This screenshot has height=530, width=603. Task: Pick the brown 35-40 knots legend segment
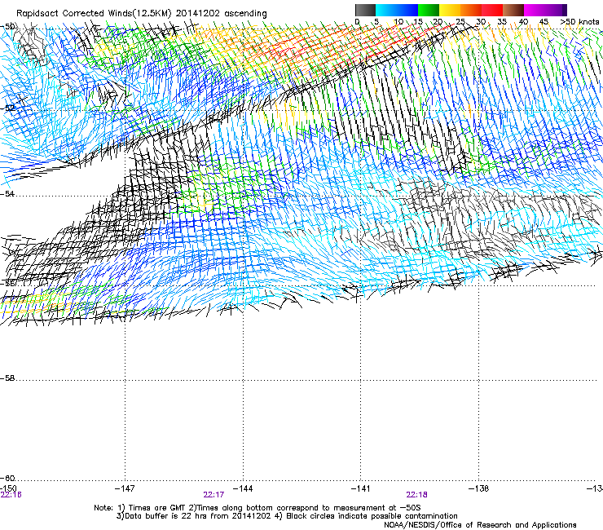pos(513,10)
